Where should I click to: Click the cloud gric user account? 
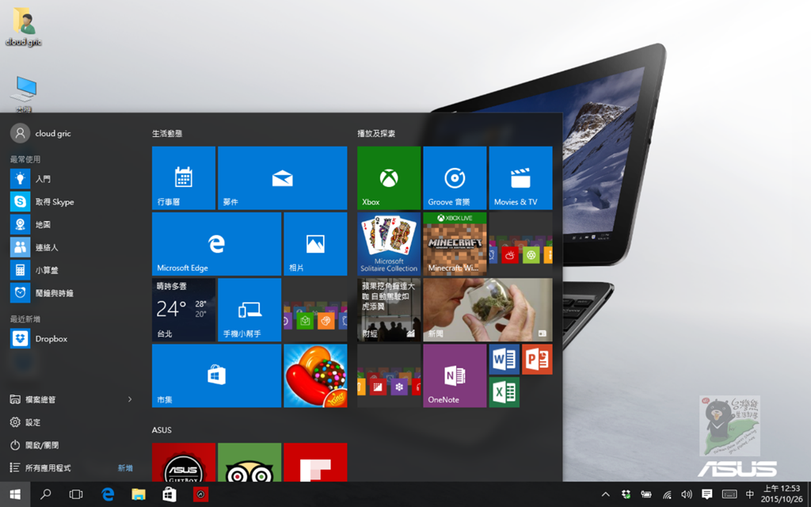(41, 133)
